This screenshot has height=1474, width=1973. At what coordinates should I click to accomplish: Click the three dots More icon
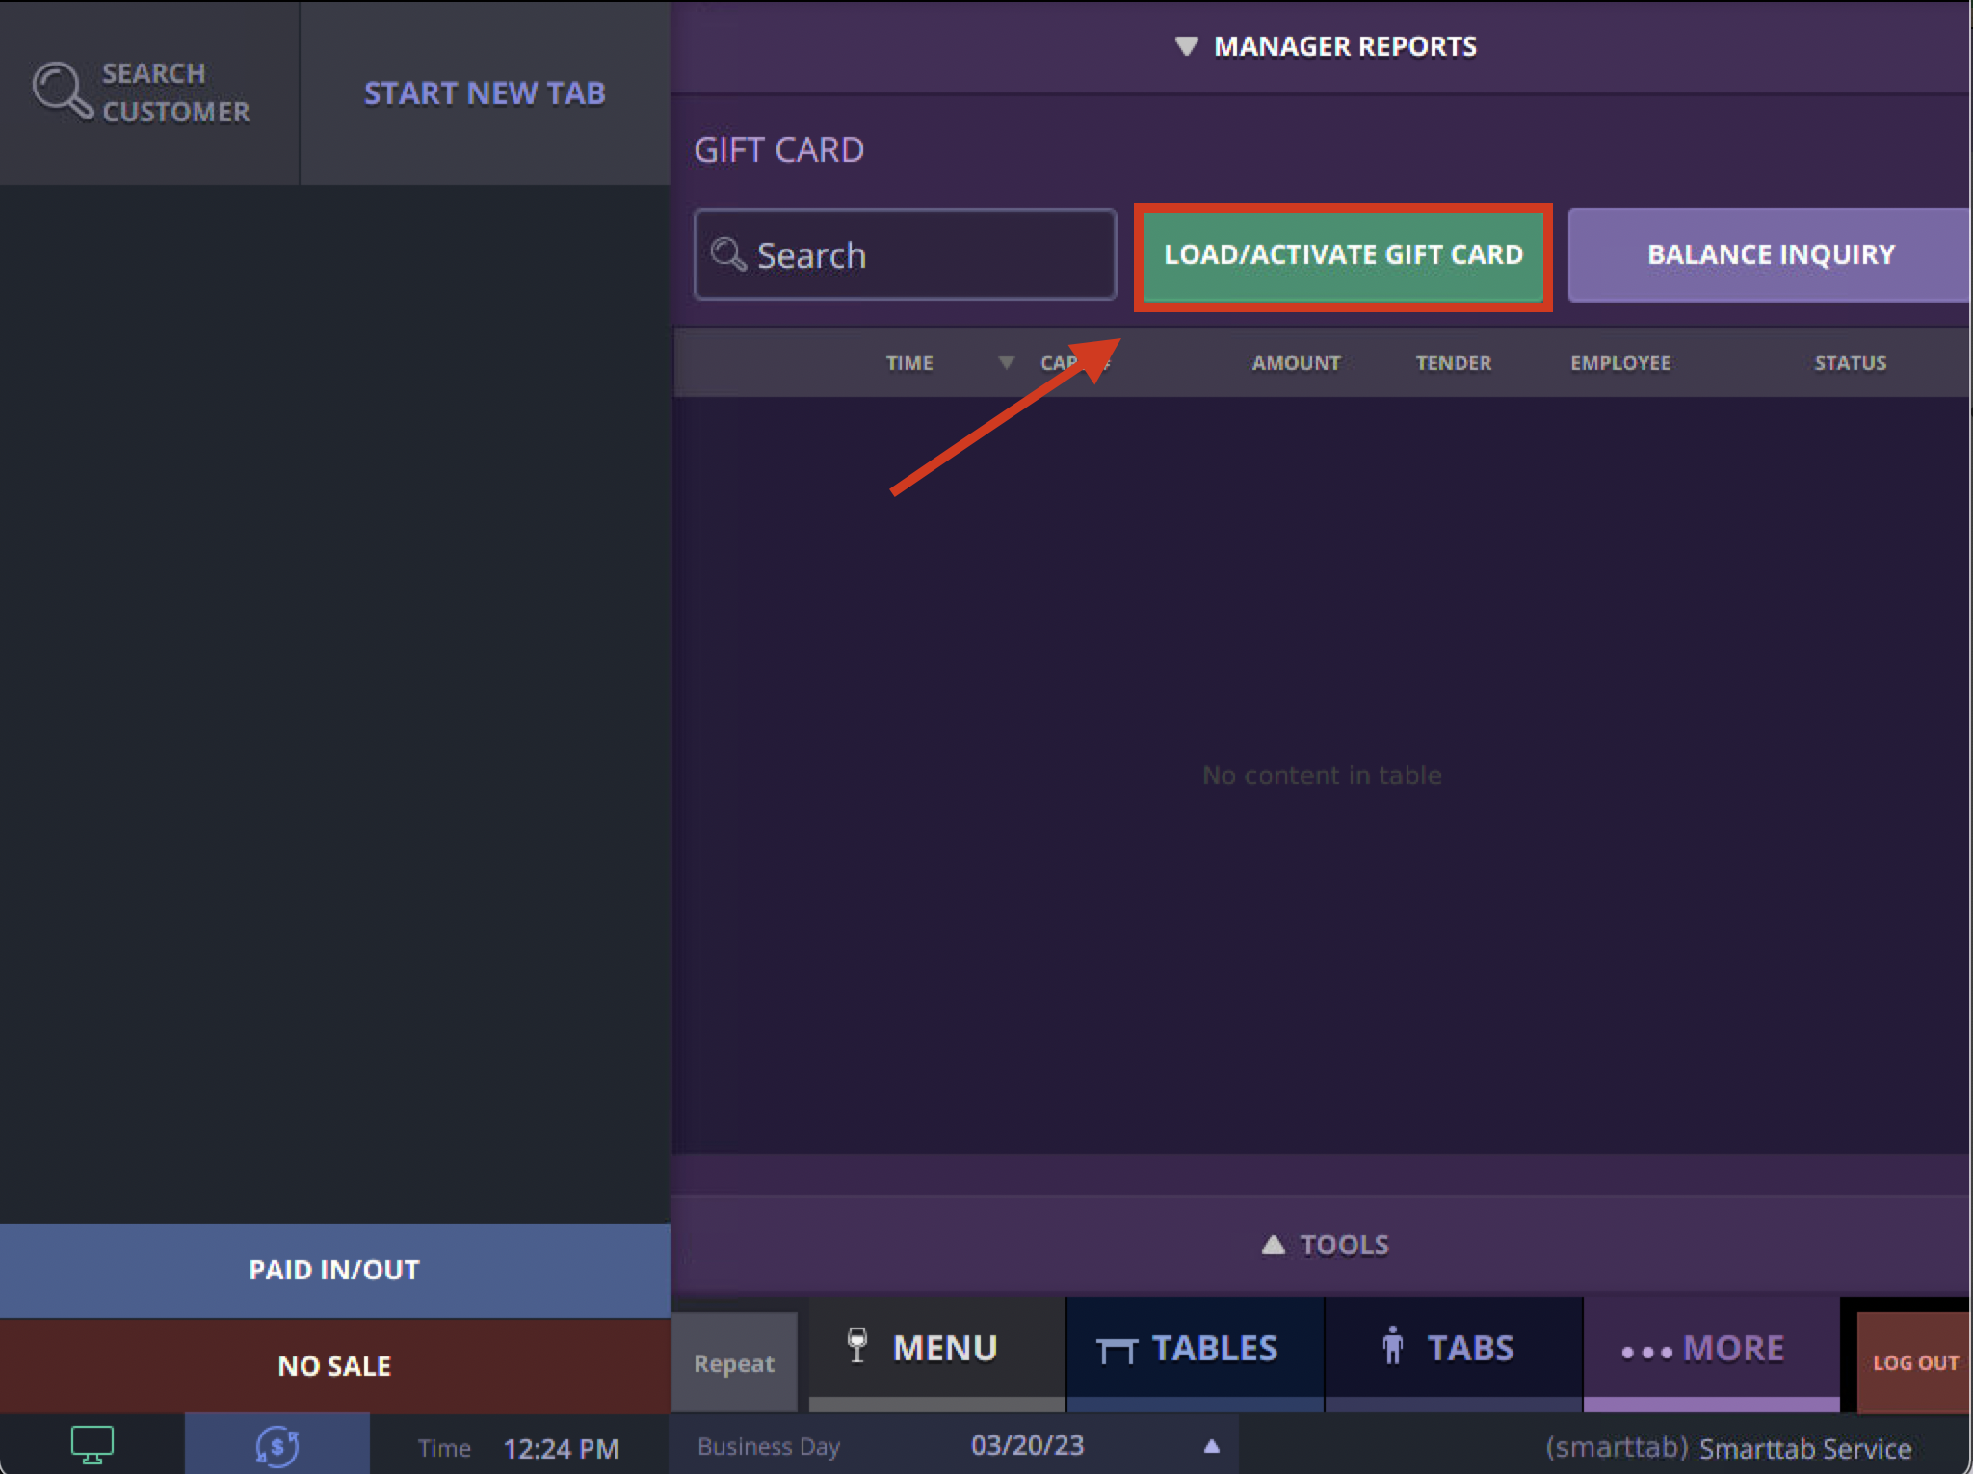[x=1645, y=1352]
